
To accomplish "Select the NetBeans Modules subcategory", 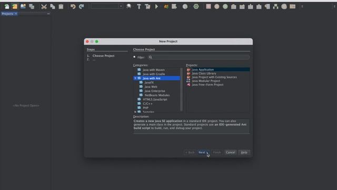I will point(157,95).
